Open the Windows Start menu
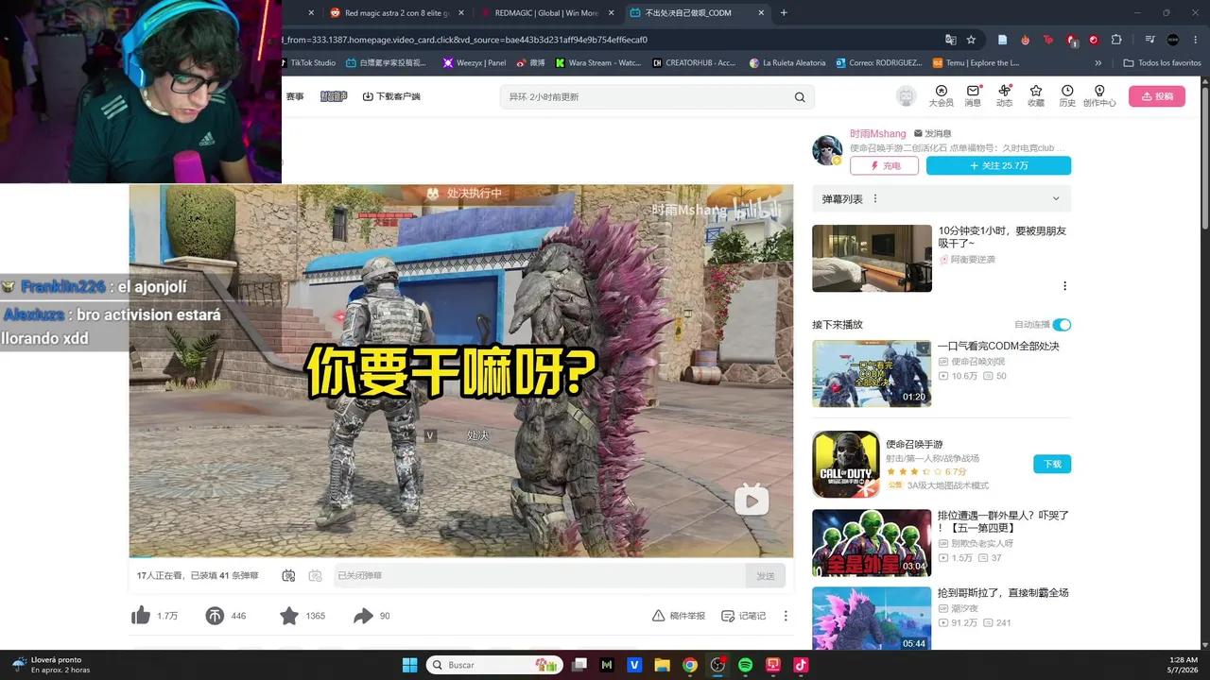 click(x=409, y=665)
